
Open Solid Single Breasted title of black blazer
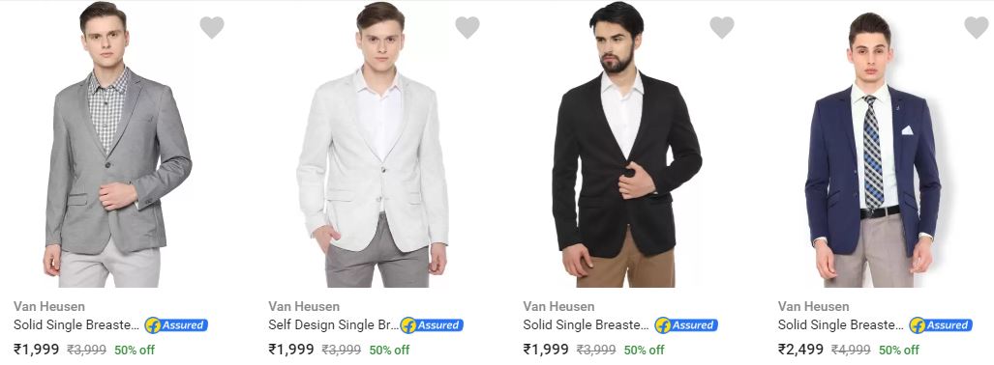[x=586, y=325]
